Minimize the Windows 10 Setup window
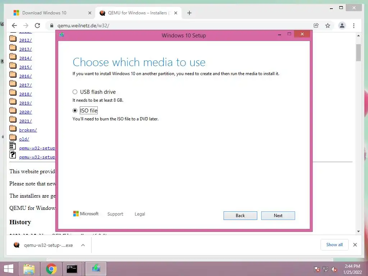This screenshot has width=368, height=276. 279,34
